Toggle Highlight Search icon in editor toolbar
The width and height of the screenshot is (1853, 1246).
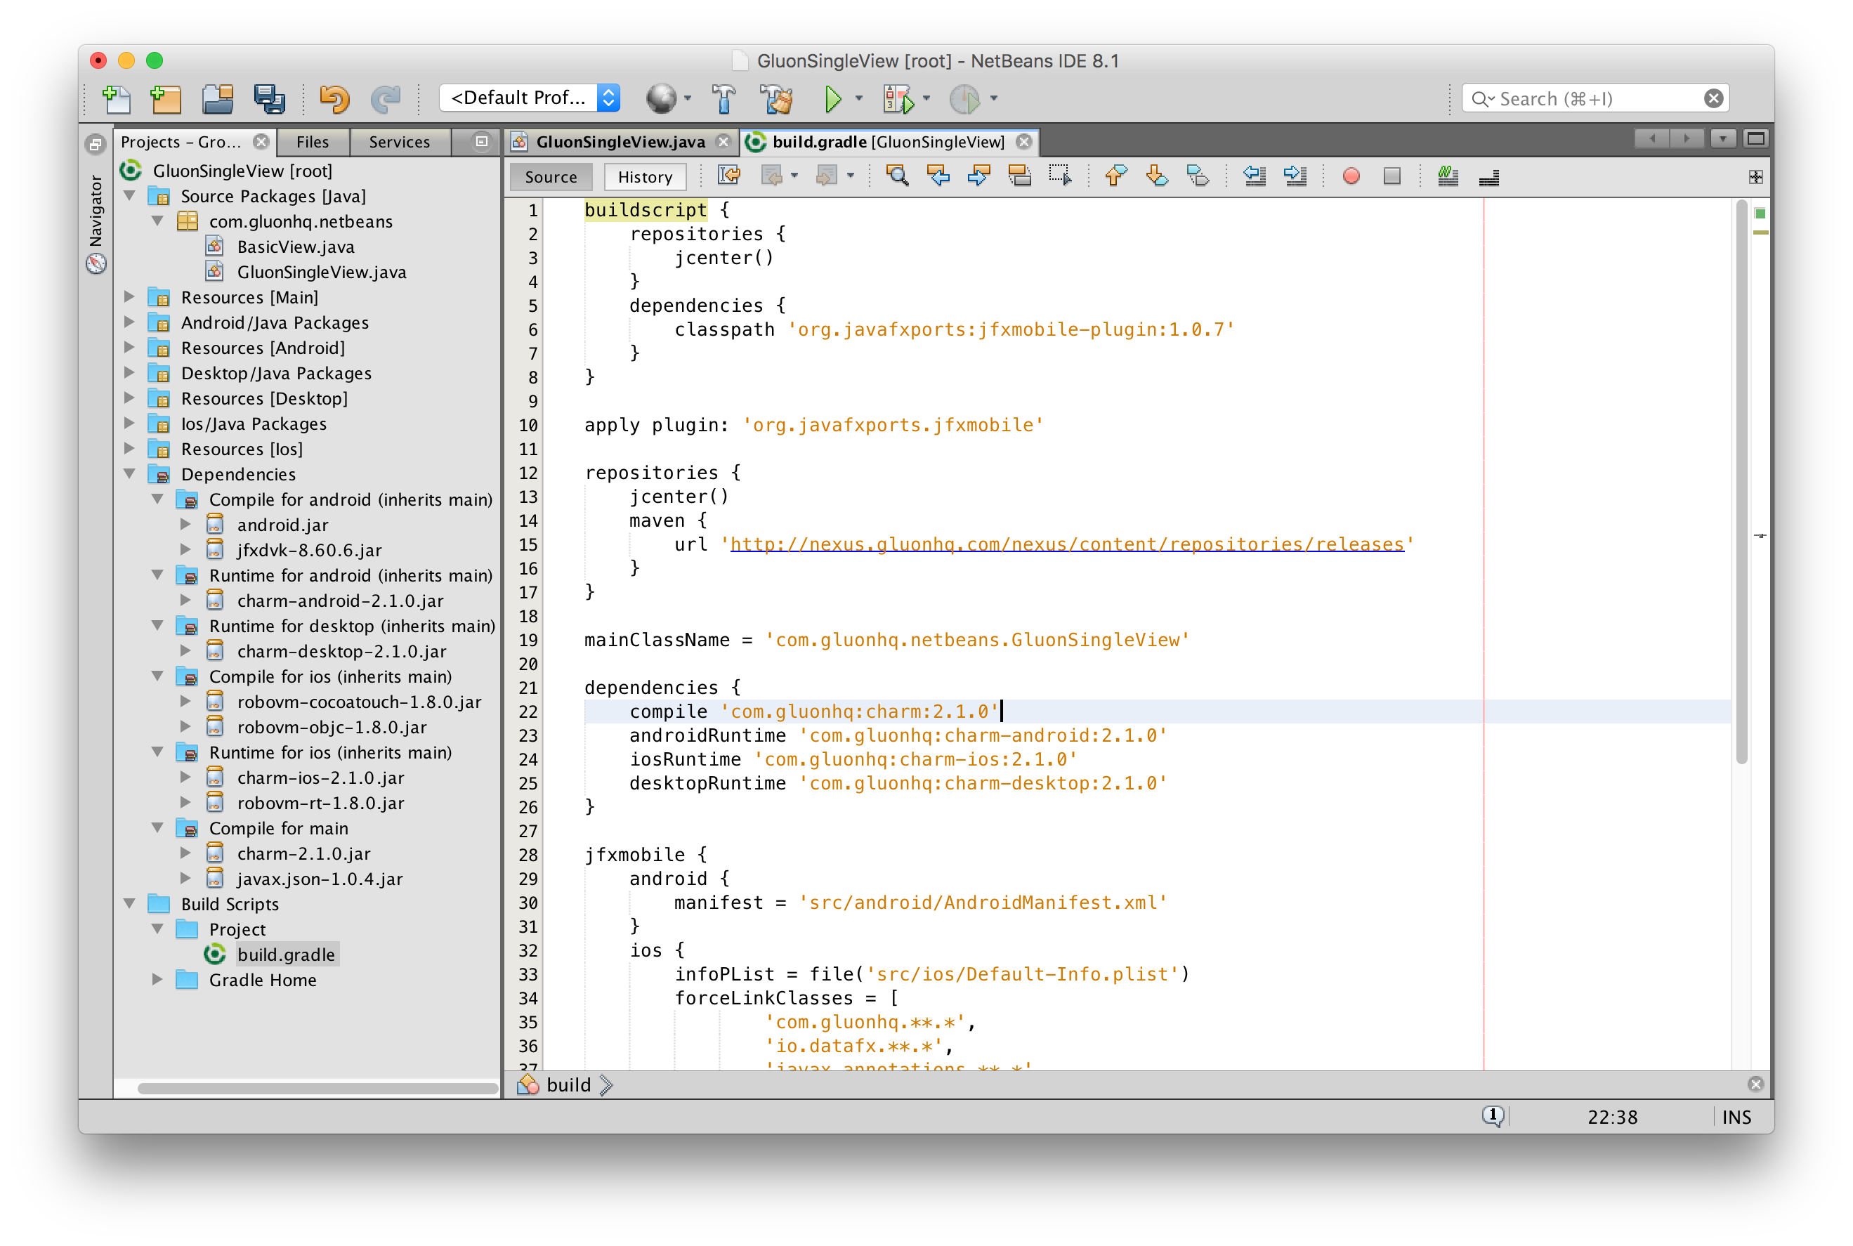[x=1019, y=176]
